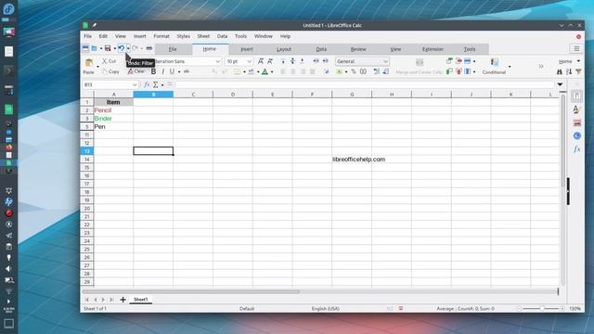This screenshot has width=594, height=334.
Task: Click the Print icon in quick toolbar
Action: (148, 48)
